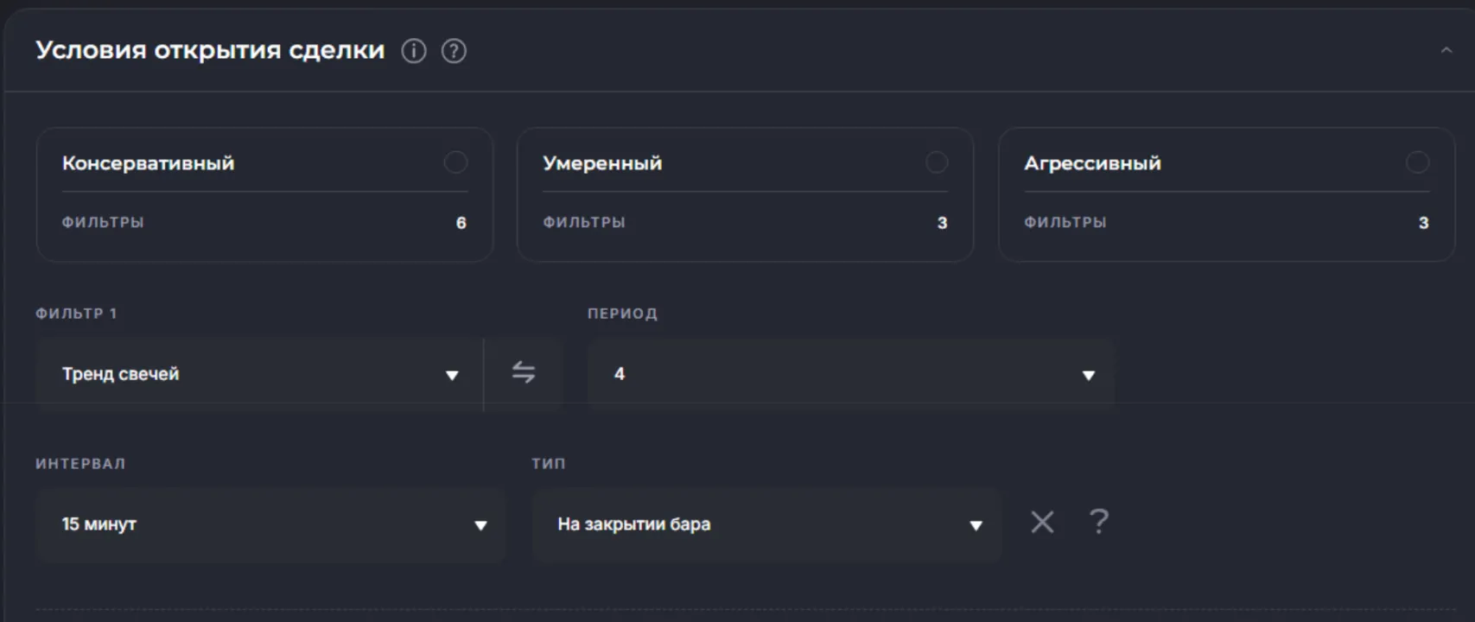
Task: Select the Умеренный radio button
Action: coord(937,162)
